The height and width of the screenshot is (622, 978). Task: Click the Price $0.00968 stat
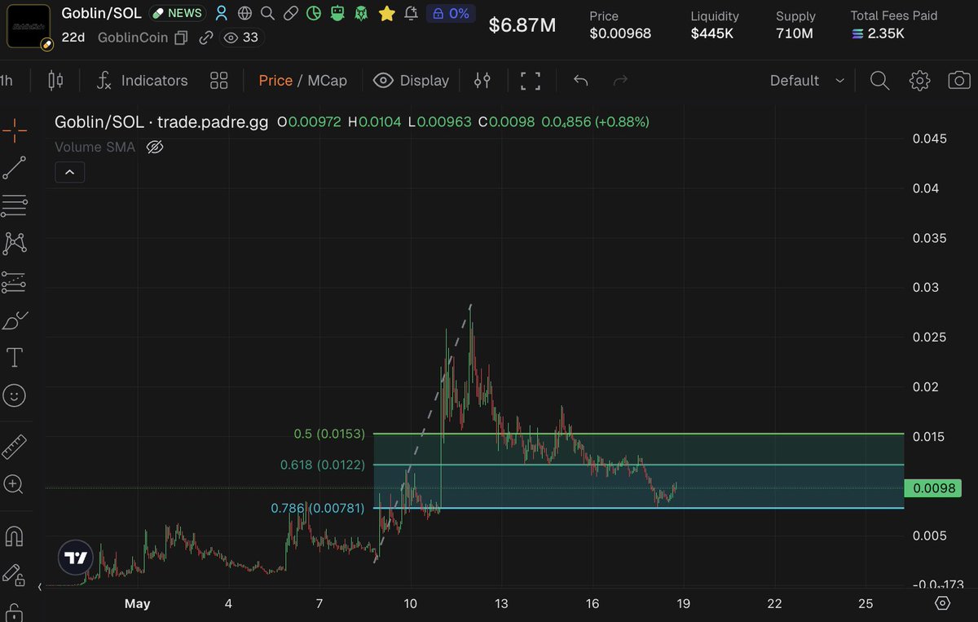pos(620,24)
